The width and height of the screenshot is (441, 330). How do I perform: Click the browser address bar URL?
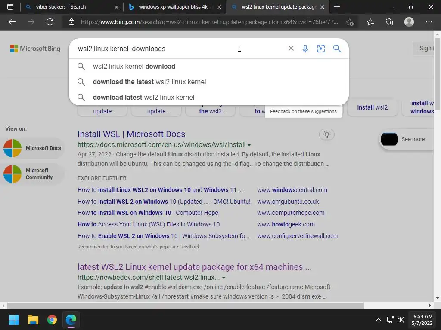pos(210,22)
